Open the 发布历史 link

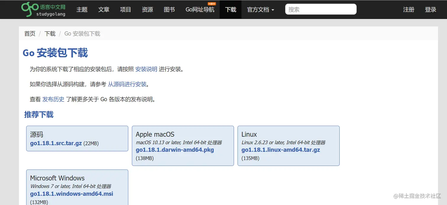pos(53,99)
